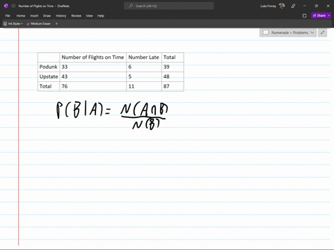Open the Numerade > Problems notebook dropdown
334x250 pixels.
pos(288,33)
